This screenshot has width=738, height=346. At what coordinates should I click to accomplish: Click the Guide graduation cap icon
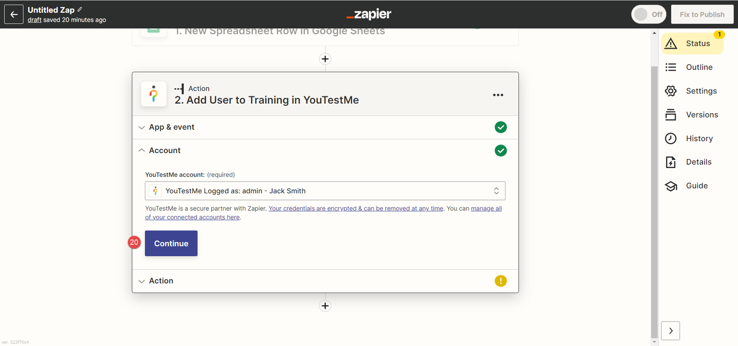[671, 186]
